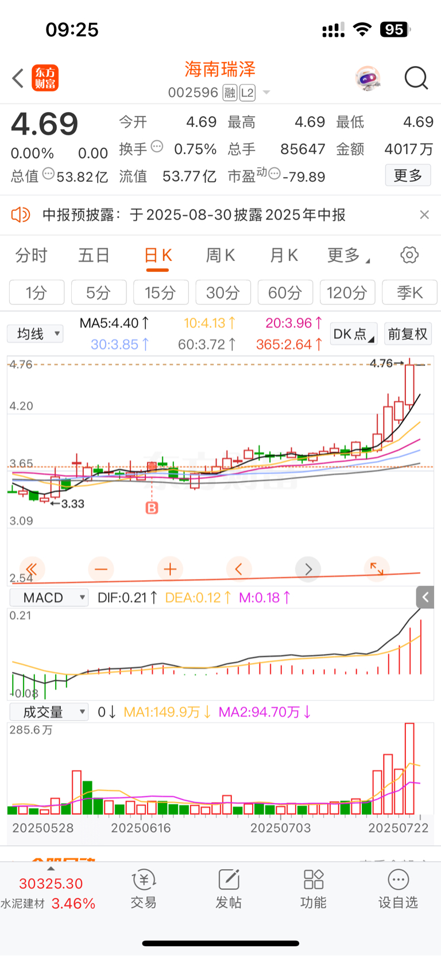The width and height of the screenshot is (441, 956).
Task: Tap the DIF:0.21 MACD value
Action: (x=127, y=598)
